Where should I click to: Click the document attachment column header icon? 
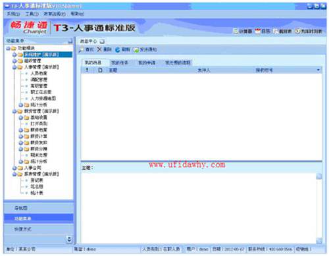point(100,70)
